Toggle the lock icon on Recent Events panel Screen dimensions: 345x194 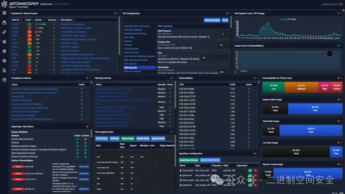coord(115,13)
